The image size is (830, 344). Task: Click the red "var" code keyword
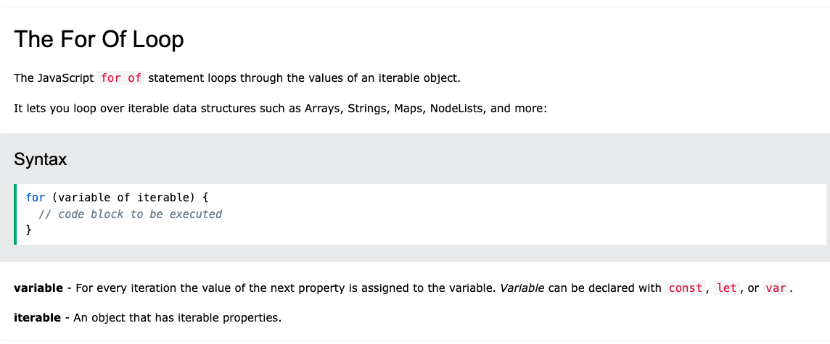click(776, 288)
